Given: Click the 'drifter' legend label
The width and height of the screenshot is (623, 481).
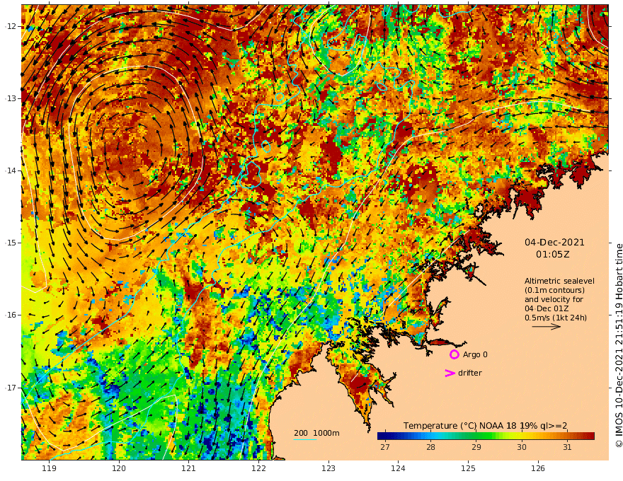Looking at the screenshot, I should pyautogui.click(x=469, y=373).
